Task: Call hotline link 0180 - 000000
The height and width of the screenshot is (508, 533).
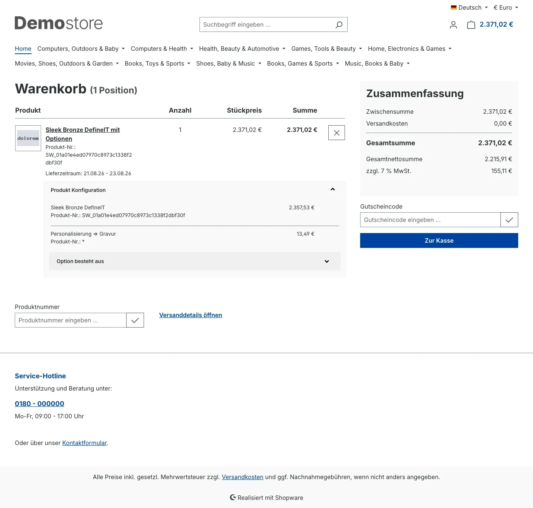Action: pos(40,404)
